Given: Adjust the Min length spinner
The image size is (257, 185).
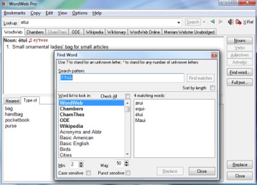Looking at the screenshot, I should point(81,164).
